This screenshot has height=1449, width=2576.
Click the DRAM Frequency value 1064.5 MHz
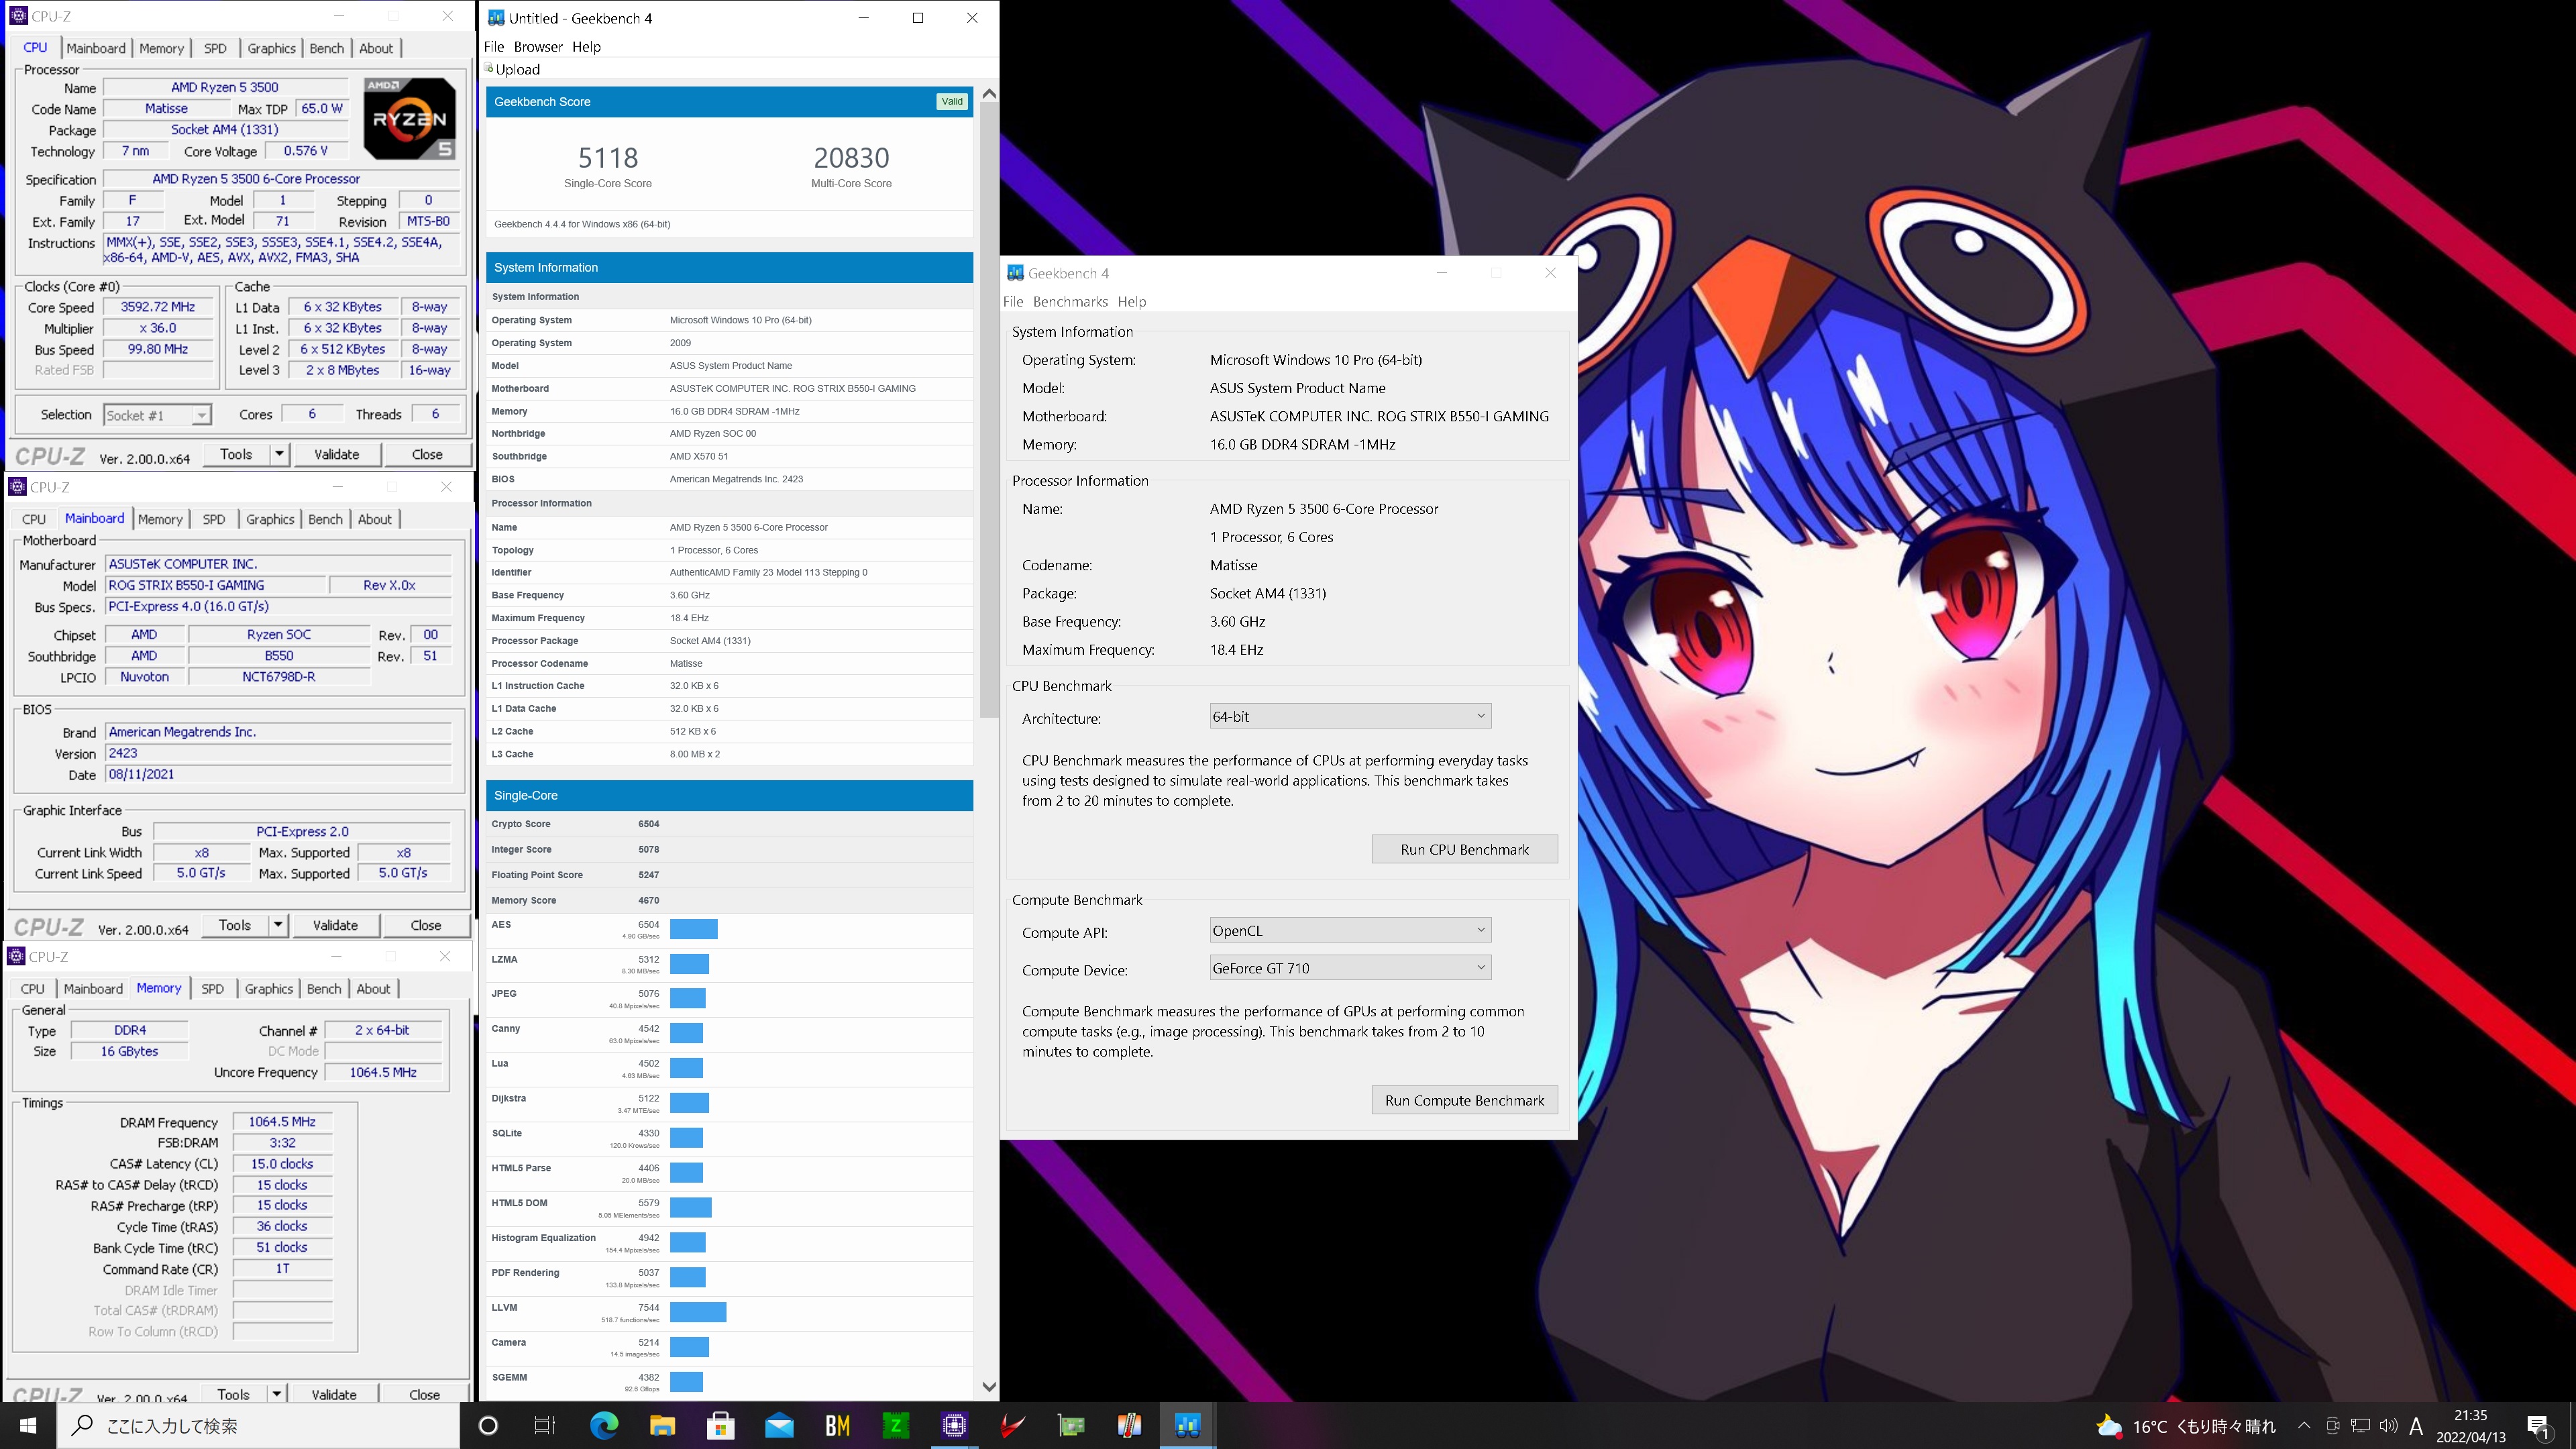(282, 1122)
